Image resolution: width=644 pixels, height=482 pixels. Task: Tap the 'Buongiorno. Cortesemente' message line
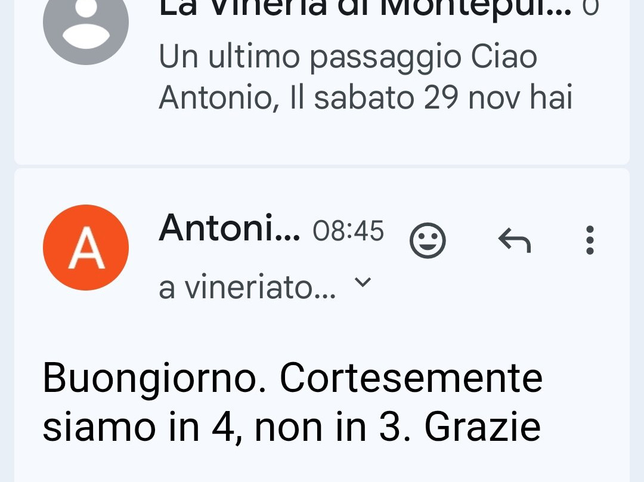tap(292, 378)
